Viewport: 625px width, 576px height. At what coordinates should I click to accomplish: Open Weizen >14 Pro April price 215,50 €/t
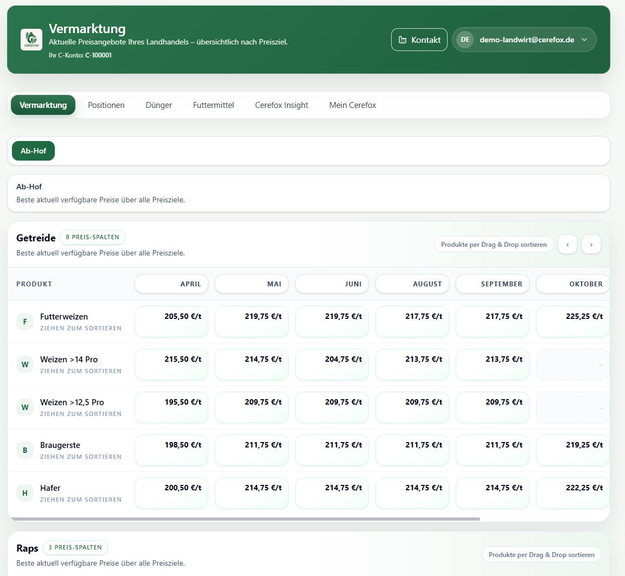pyautogui.click(x=171, y=364)
